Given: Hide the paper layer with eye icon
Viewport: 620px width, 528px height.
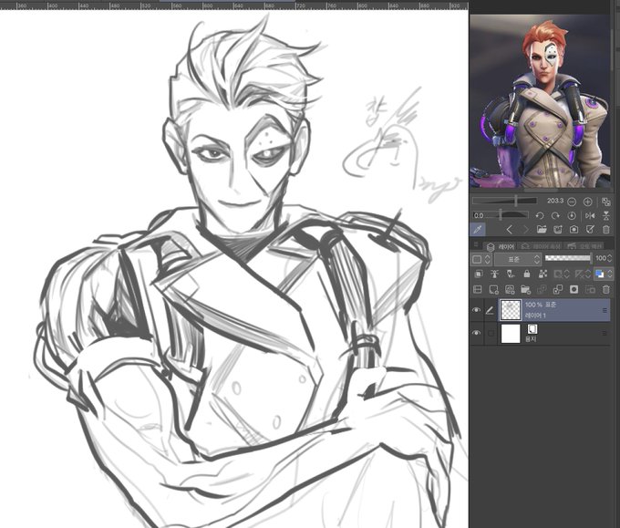Looking at the screenshot, I should (477, 333).
